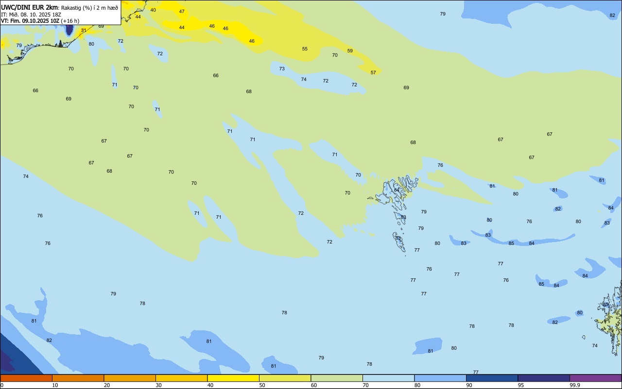Click the '95' legend tick label
Viewport: 622px width, 389px height.
(521, 385)
